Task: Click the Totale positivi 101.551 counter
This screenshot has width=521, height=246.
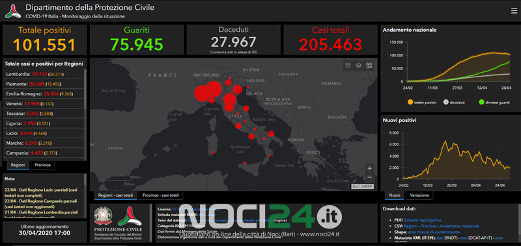Action: (x=44, y=40)
